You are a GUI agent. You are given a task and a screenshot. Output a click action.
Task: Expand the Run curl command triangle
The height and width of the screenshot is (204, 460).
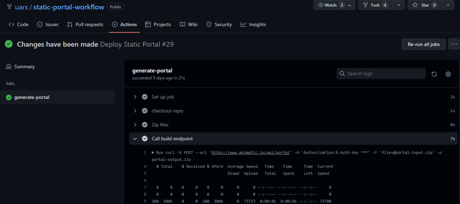[x=153, y=153]
